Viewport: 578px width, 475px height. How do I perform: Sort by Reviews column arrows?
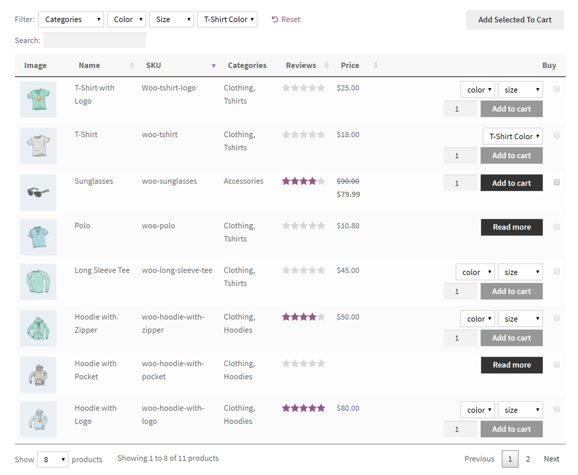click(x=327, y=66)
